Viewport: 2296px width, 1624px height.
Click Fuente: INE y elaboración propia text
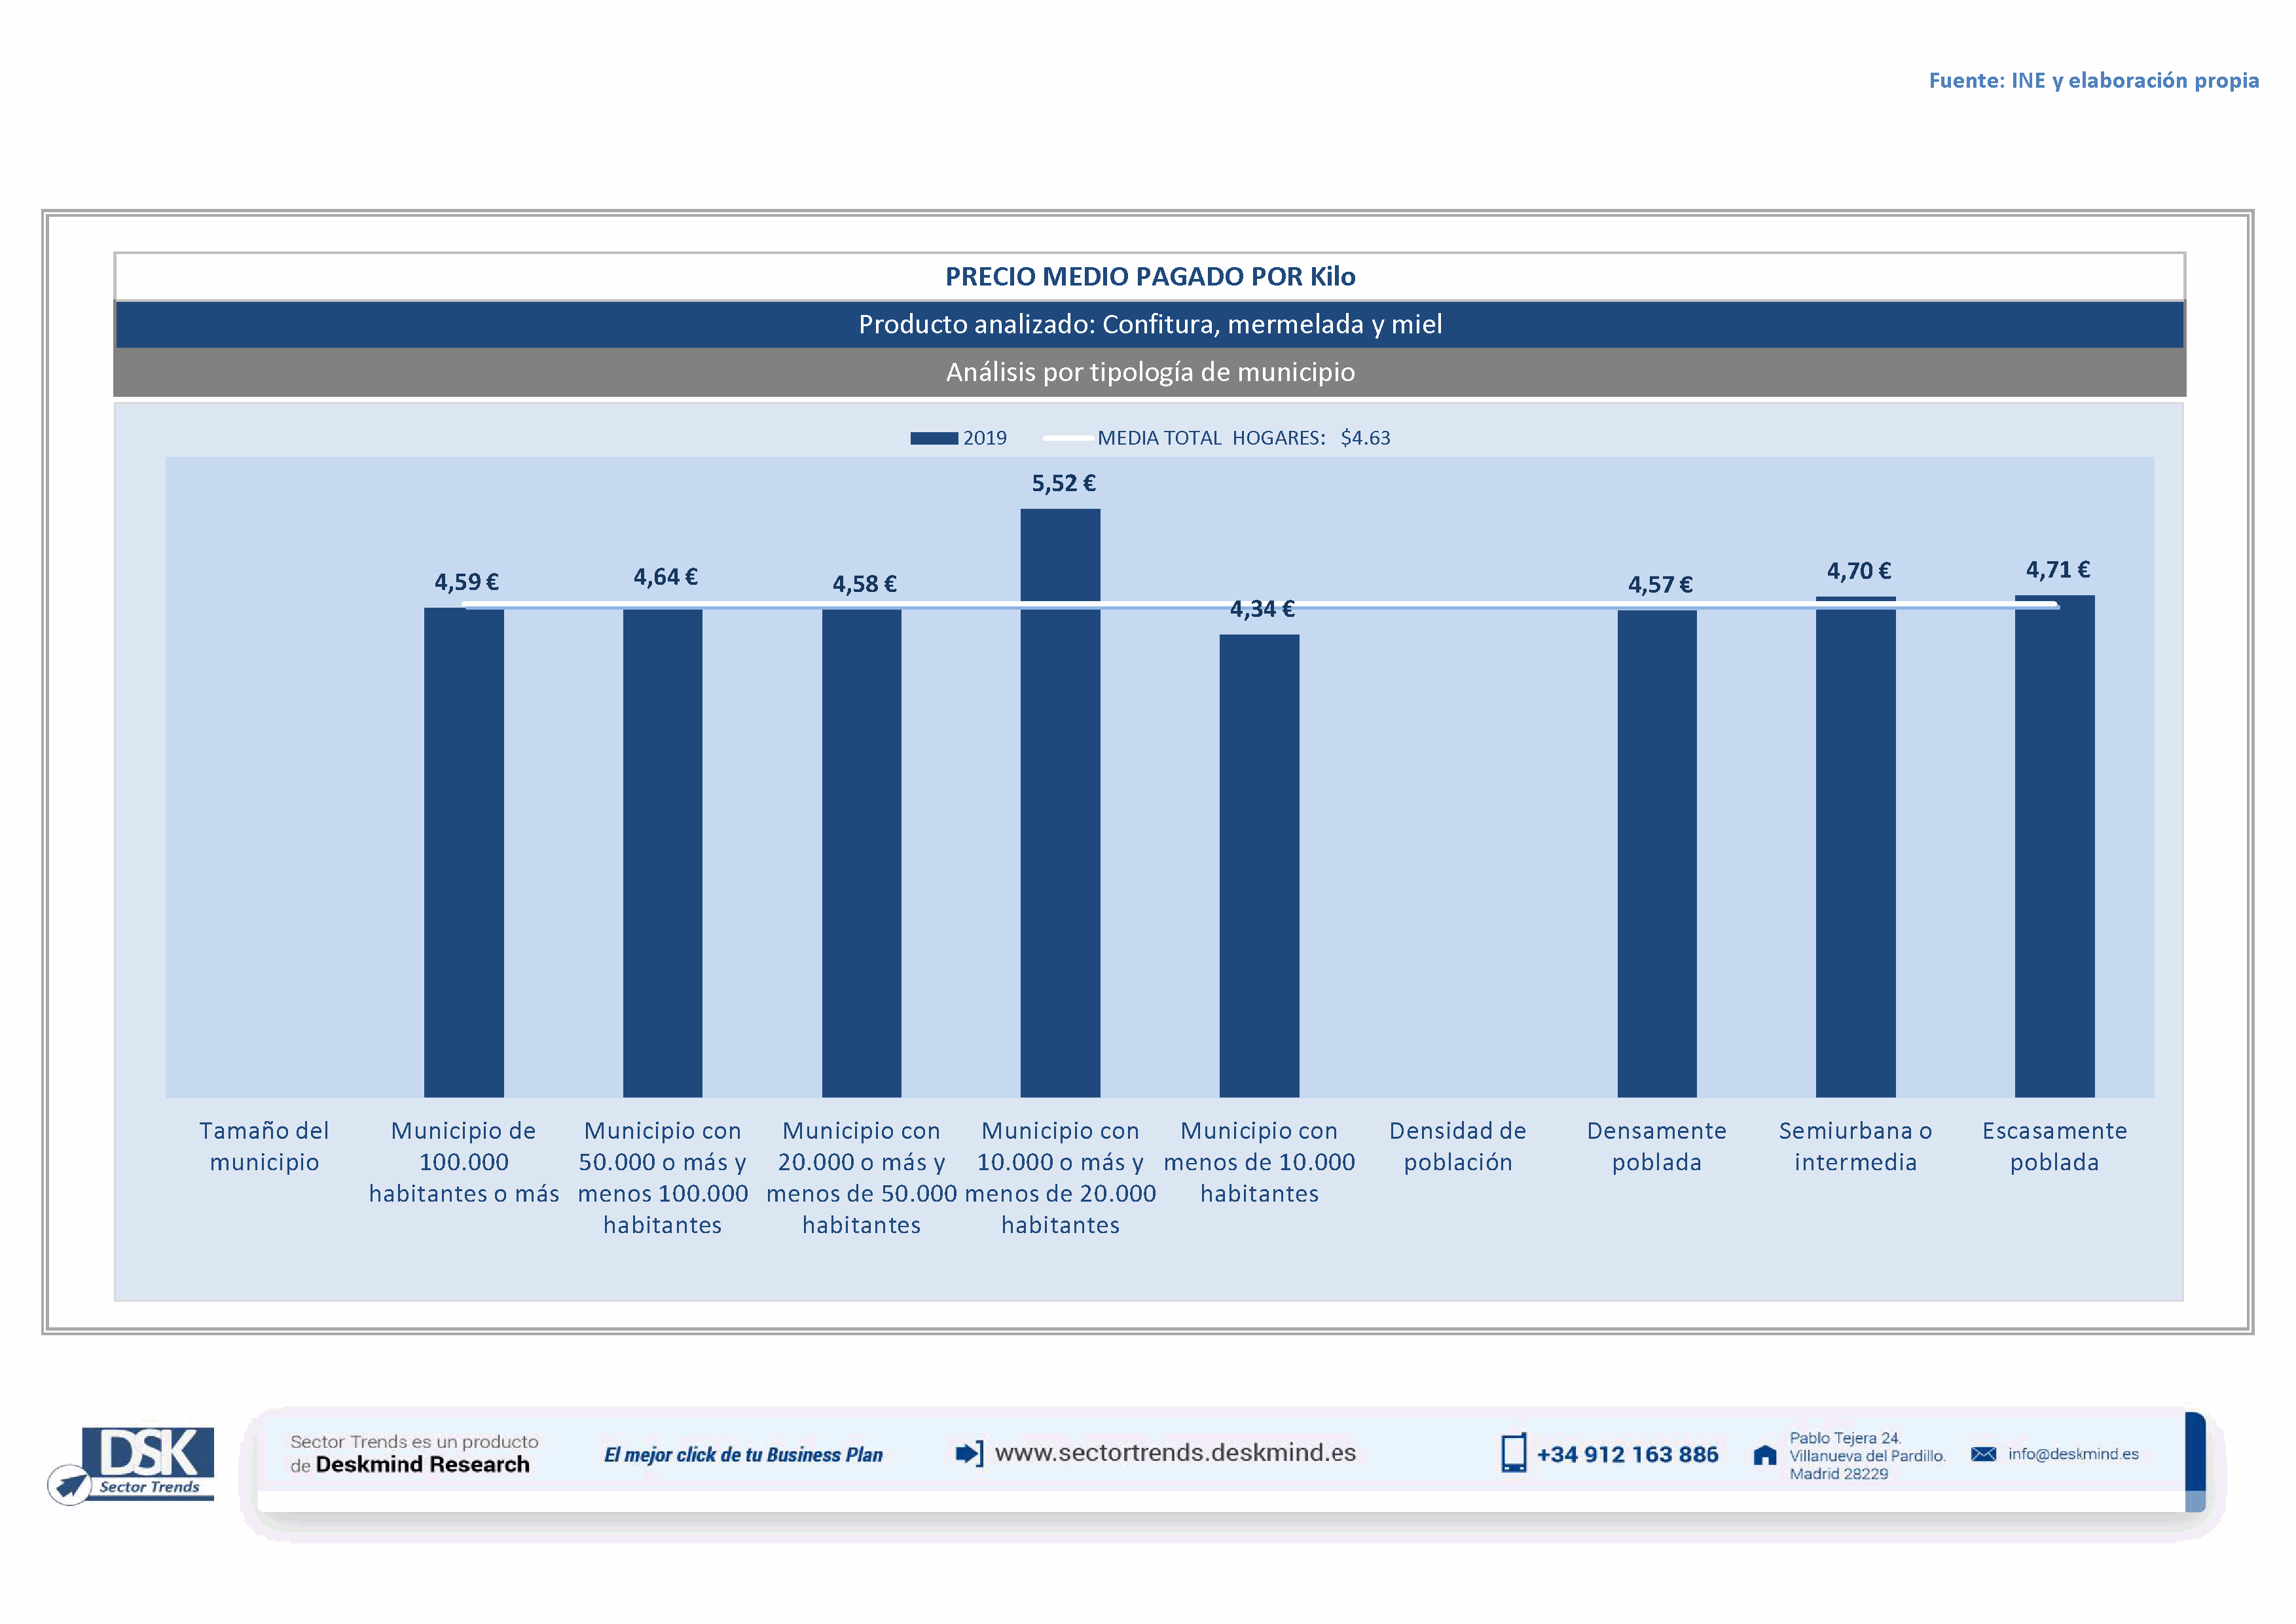click(x=2093, y=81)
